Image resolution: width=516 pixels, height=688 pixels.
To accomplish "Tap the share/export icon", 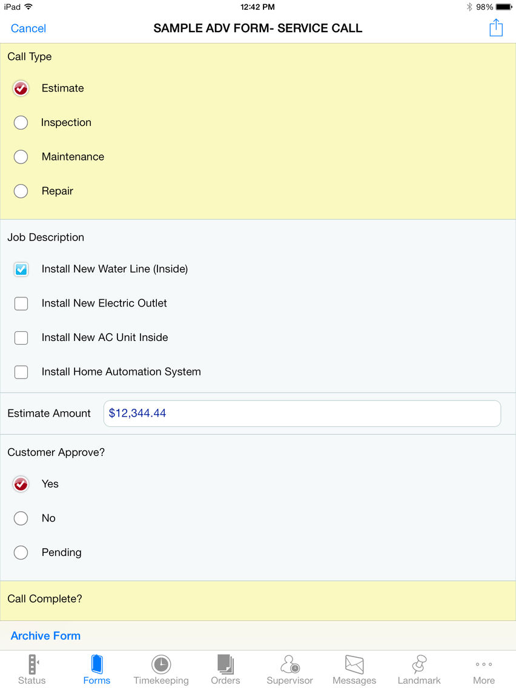I will coord(496,28).
